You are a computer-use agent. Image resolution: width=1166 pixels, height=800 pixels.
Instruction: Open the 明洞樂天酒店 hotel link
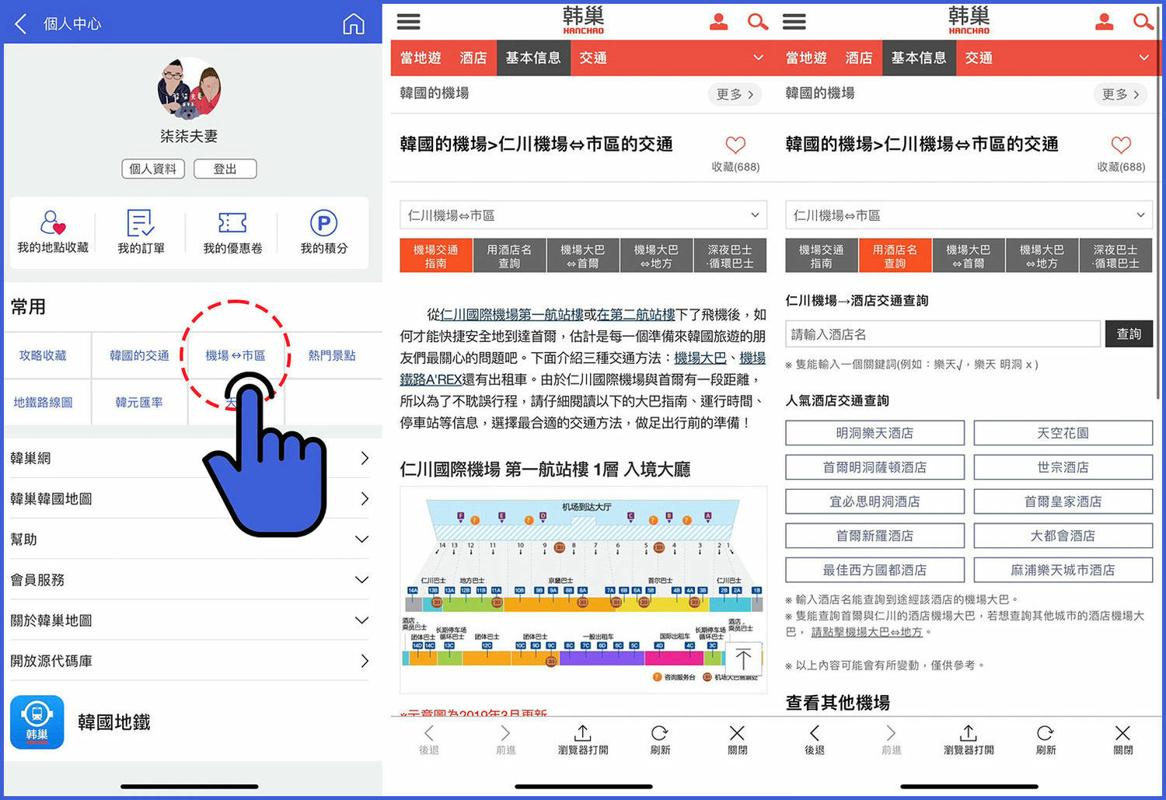click(874, 432)
